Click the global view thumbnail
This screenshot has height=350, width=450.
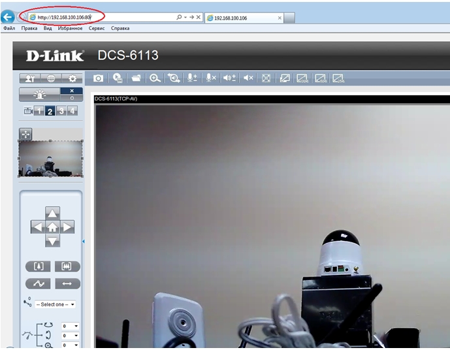pyautogui.click(x=50, y=159)
